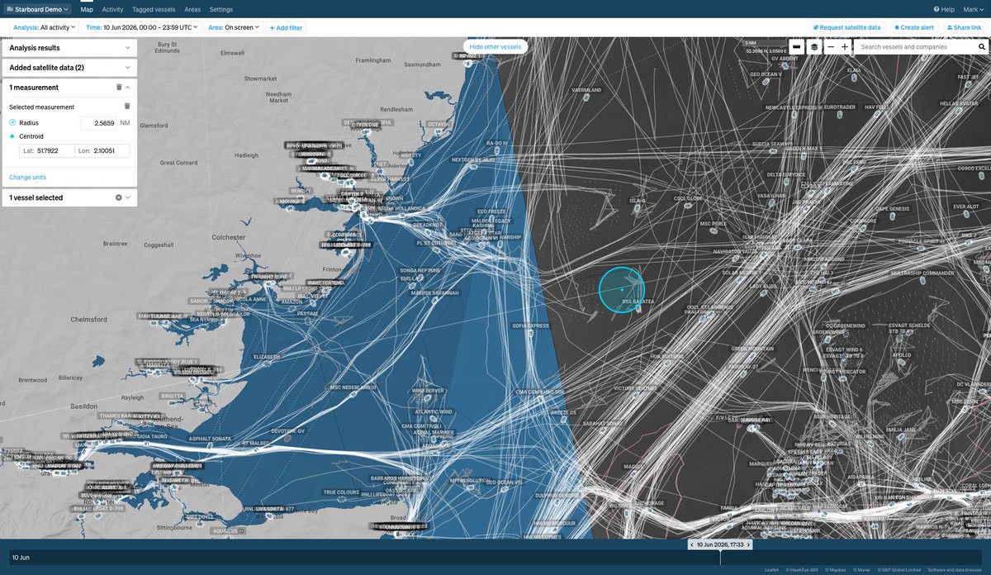Expand the 1 vessel selected panel
This screenshot has height=575, width=991.
pyautogui.click(x=128, y=197)
